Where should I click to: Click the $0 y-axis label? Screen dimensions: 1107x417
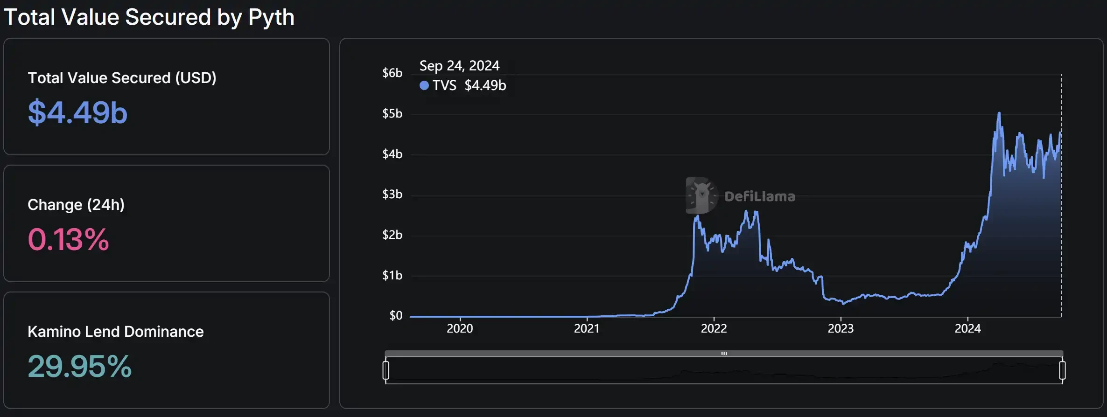(396, 316)
